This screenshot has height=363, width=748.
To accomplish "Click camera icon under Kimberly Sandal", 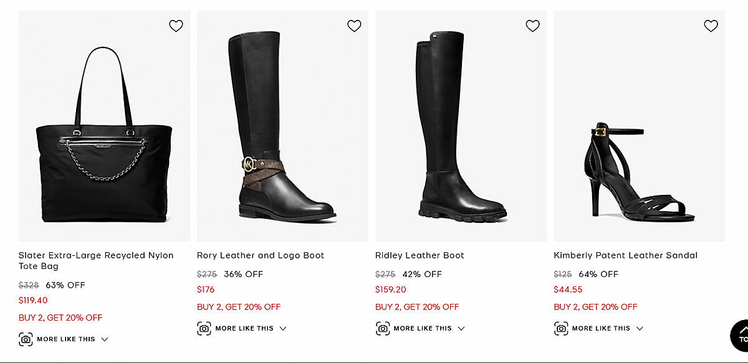I will click(x=561, y=328).
